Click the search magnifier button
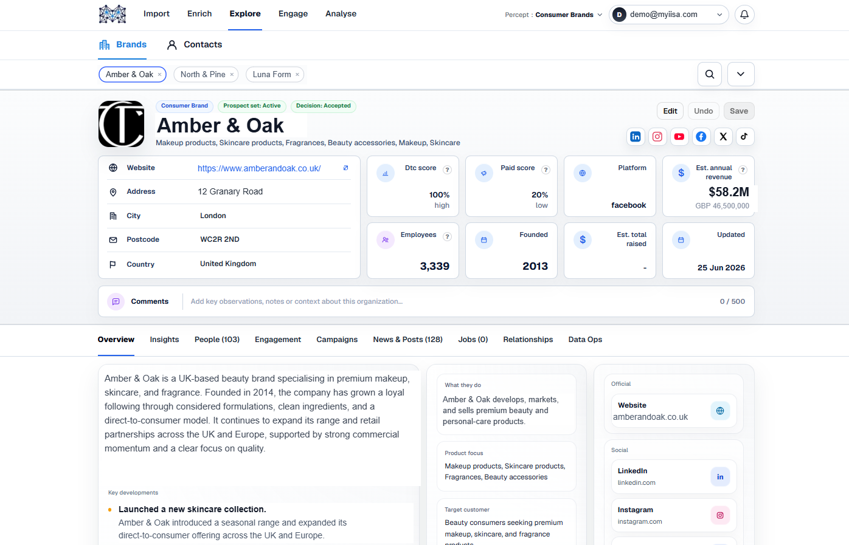Screen dimensions: 849x545 click(710, 74)
